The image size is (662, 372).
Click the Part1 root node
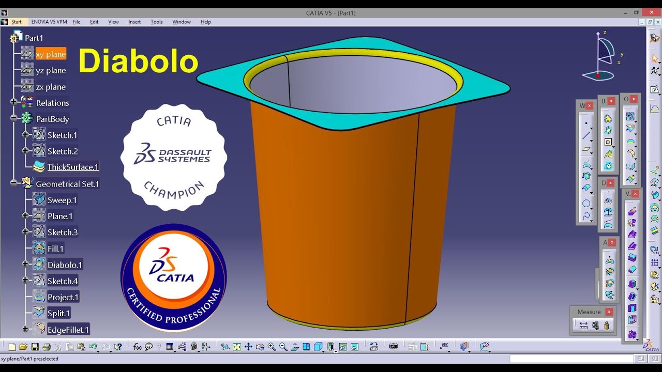(x=34, y=38)
